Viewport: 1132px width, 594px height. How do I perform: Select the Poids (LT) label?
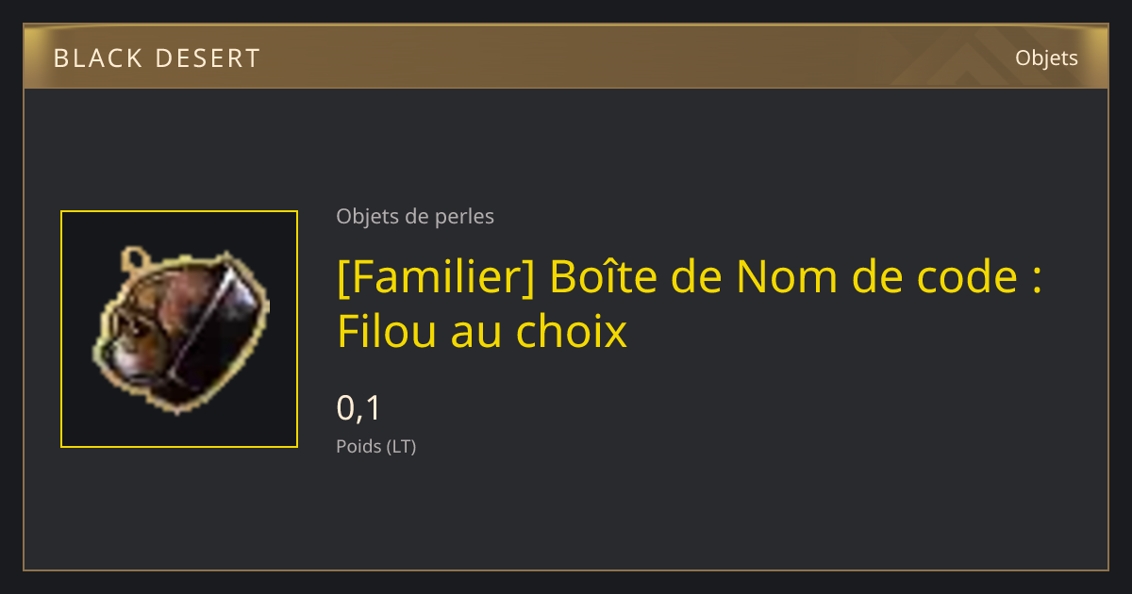pos(376,446)
